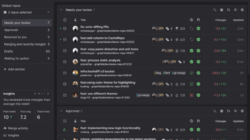Click the 'Add section' button
Viewport: 250px width, 140px height.
click(14, 69)
